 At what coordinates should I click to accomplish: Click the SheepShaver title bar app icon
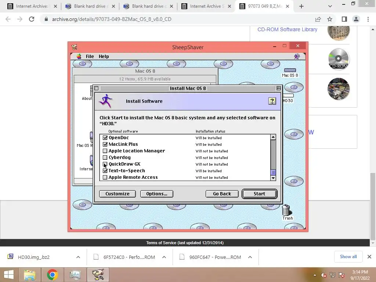pyautogui.click(x=74, y=47)
